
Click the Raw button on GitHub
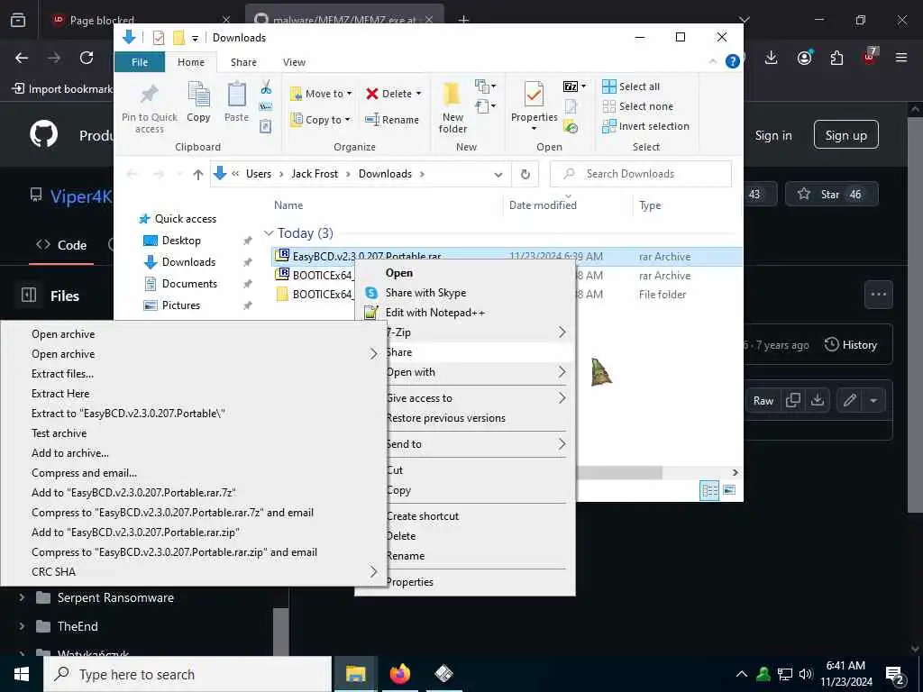click(763, 401)
